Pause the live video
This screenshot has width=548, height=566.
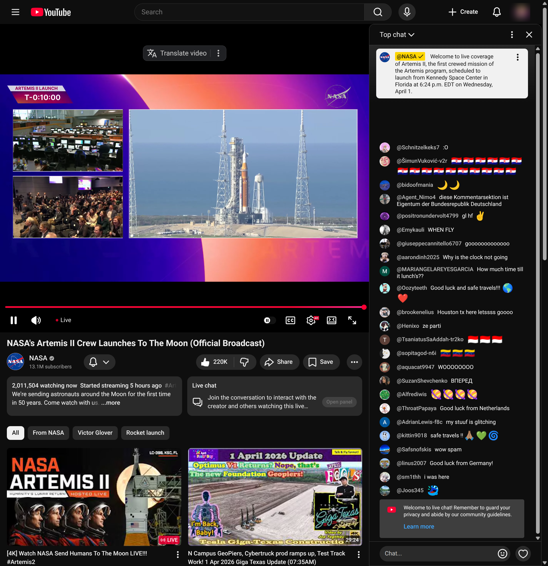click(x=13, y=320)
